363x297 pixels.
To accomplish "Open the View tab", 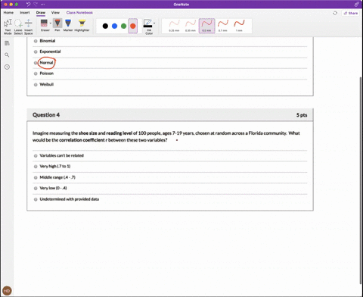I will (55, 13).
